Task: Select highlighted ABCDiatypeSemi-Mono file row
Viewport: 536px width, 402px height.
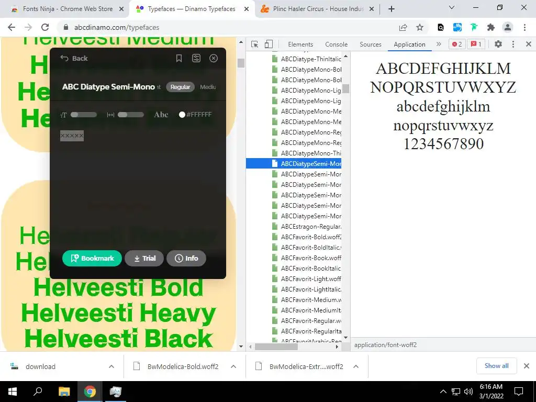Action: 294,164
